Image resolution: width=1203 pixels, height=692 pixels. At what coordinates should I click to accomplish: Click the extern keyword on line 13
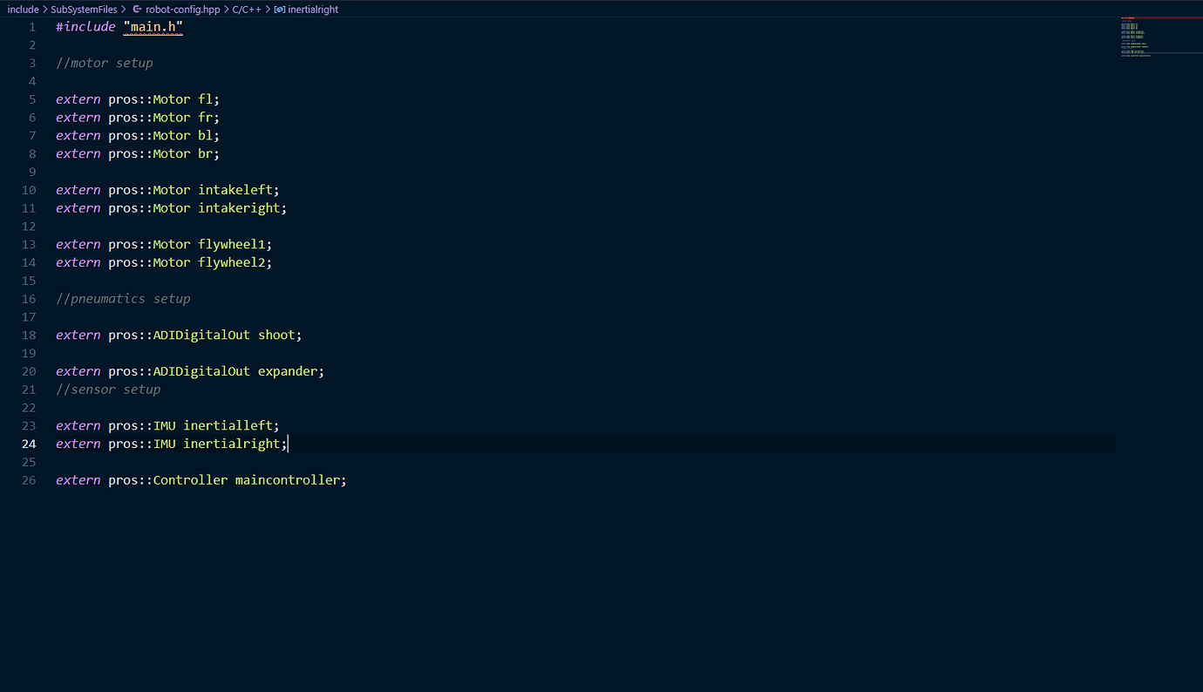[x=78, y=244]
